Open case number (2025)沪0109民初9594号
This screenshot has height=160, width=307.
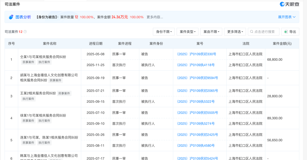(x=197, y=78)
